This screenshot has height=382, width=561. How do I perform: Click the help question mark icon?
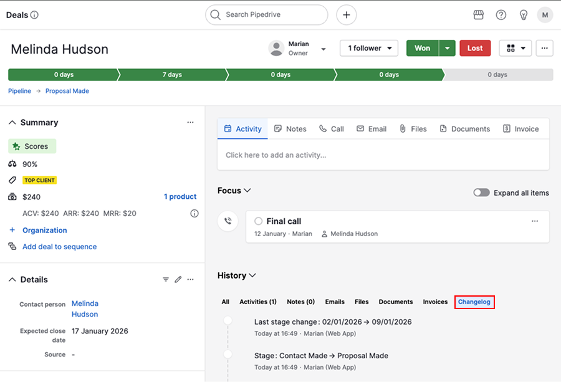coord(501,15)
